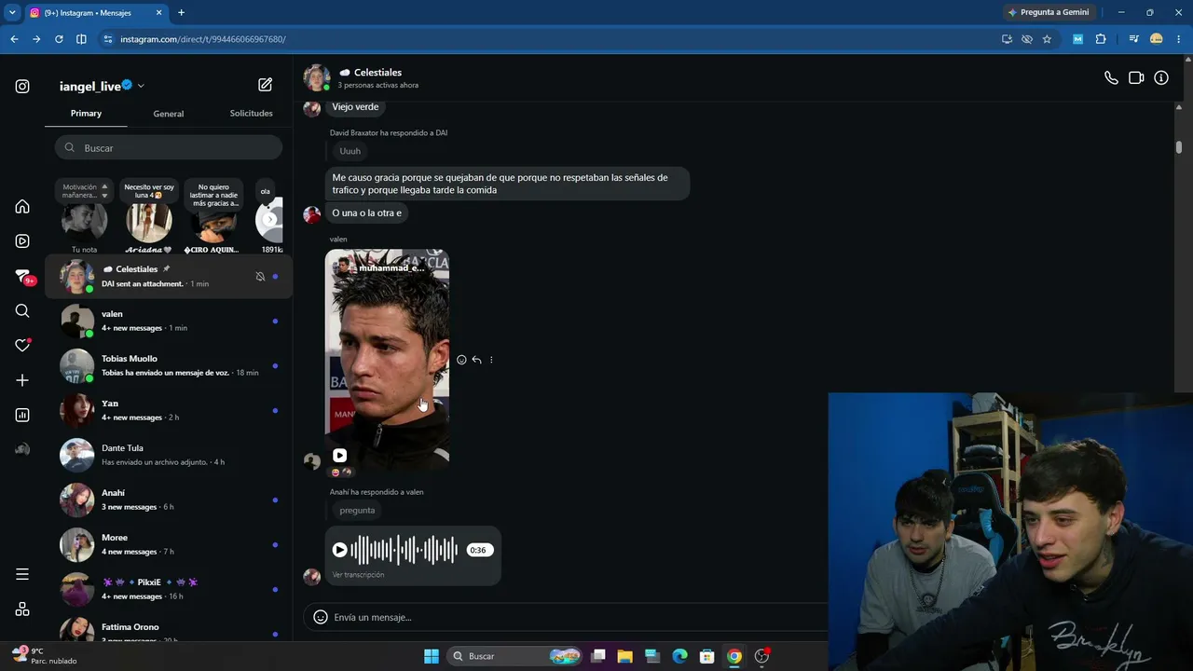The width and height of the screenshot is (1193, 671).
Task: Open Notifications heart icon
Action: [x=22, y=346]
